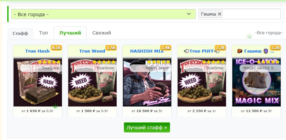The height and width of the screenshot is (140, 286).
Task: Click the star rating on True Weed card
Action: coord(104,62)
